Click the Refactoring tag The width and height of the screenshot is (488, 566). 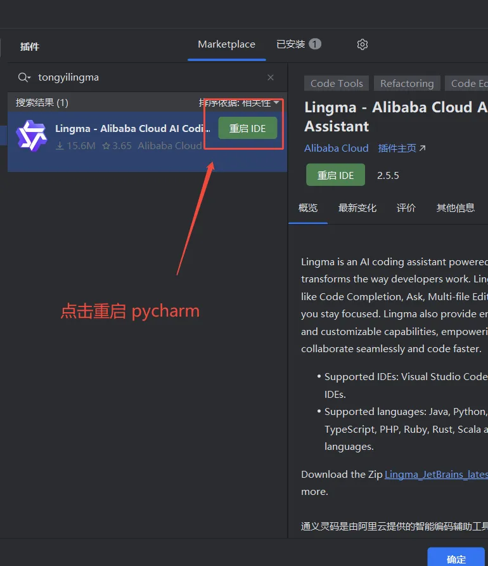(407, 83)
